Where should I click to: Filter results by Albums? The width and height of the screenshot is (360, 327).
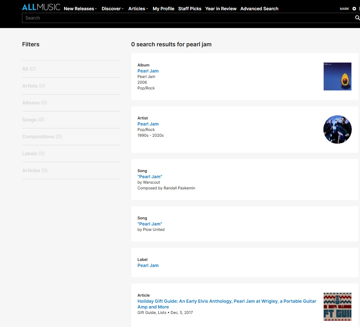34,103
